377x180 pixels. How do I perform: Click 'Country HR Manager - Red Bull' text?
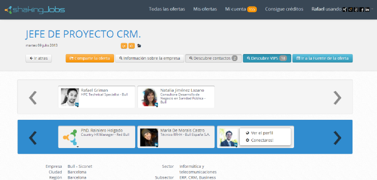point(105,135)
